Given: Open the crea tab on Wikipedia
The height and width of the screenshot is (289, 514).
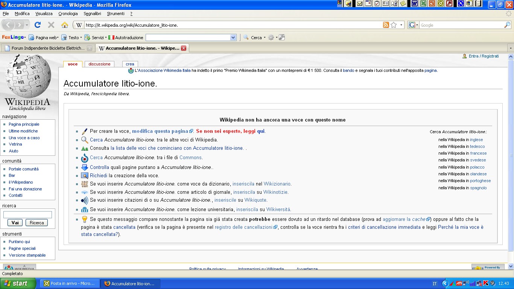Looking at the screenshot, I should (130, 64).
